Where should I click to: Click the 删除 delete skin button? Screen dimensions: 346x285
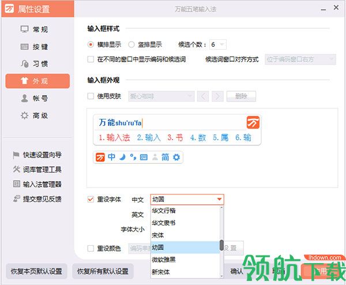[241, 96]
